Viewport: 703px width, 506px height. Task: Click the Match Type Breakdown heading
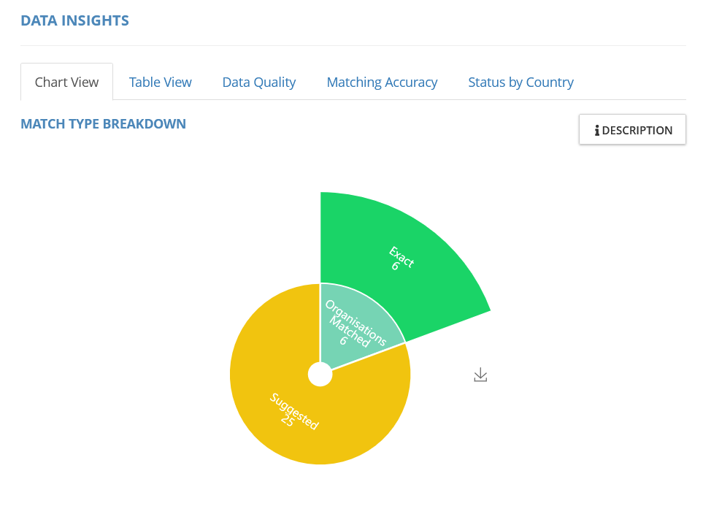click(x=103, y=124)
